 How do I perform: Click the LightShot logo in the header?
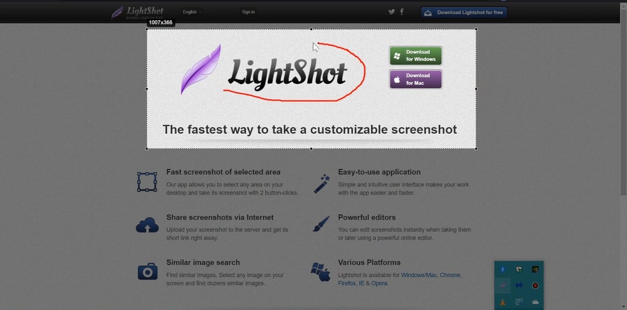coord(137,12)
